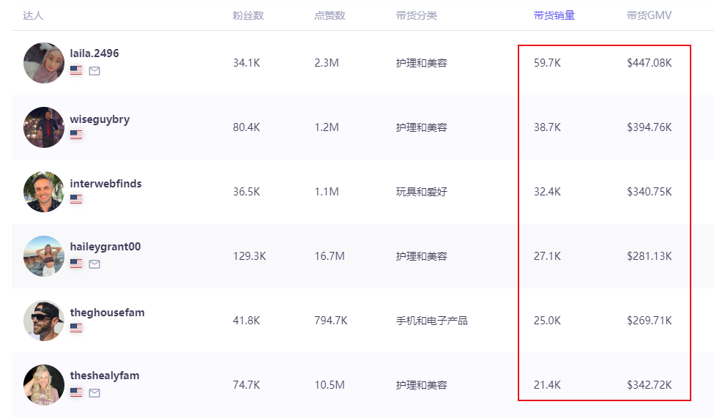Screen dimensions: 714x418
Task: Select the theghousefam avatar image
Action: [44, 321]
